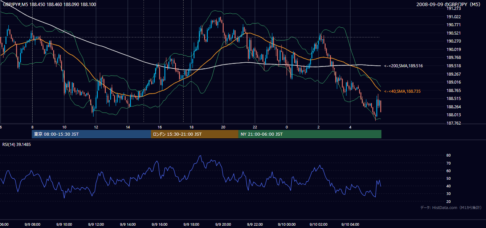Click the 9/10 00:00 bottom time label

[x=287, y=225]
